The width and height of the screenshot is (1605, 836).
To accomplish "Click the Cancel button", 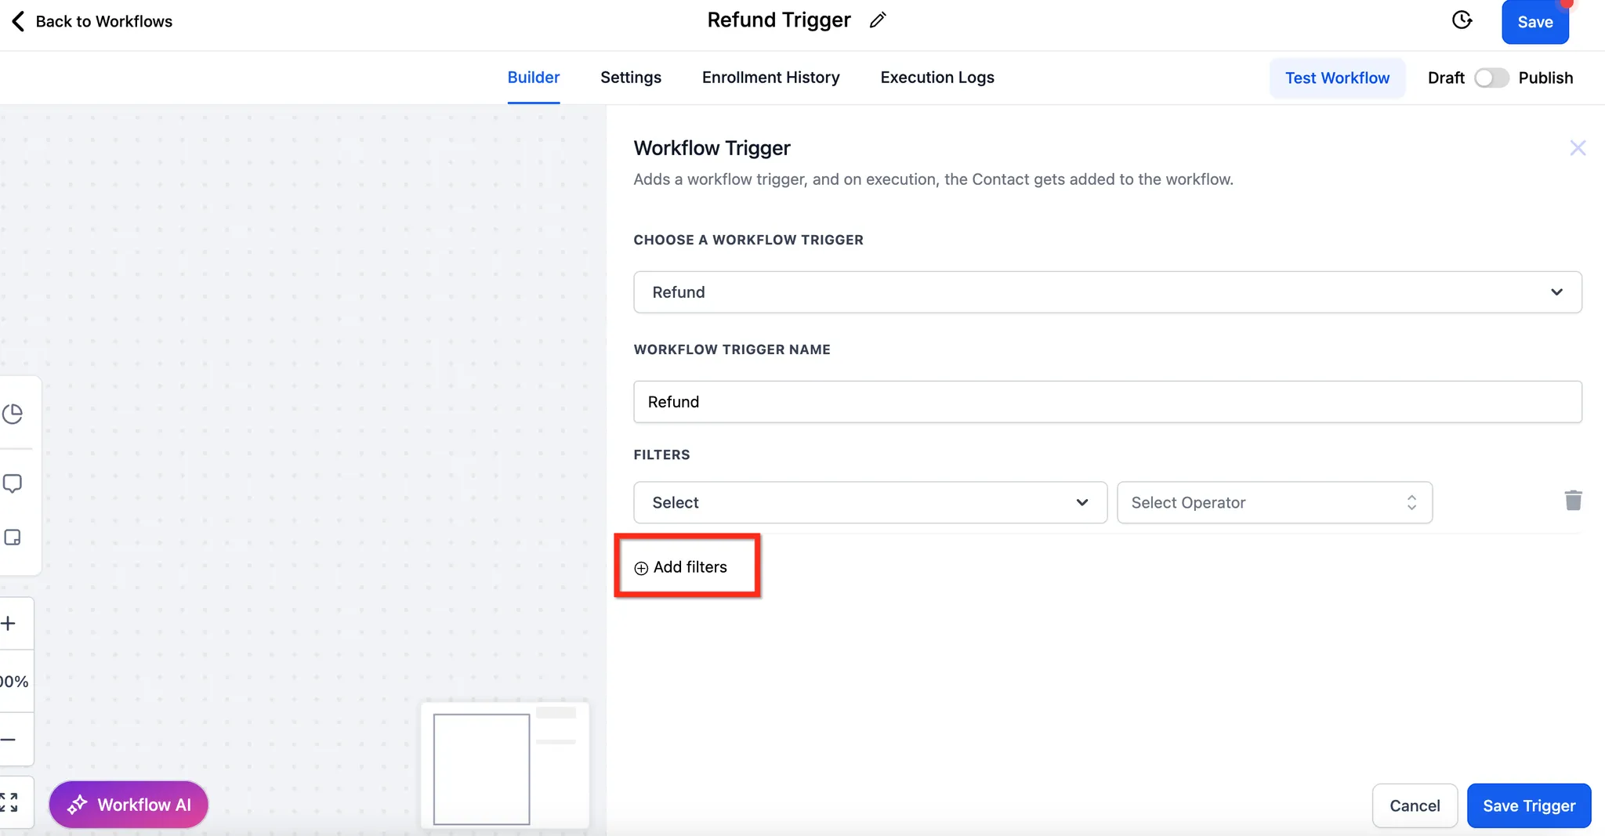I will (x=1415, y=805).
